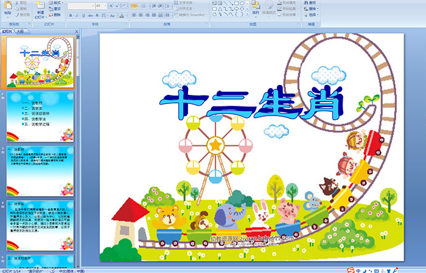Select slide 2 thumbnail with outline list
426x273 pixels.
pos(40,117)
